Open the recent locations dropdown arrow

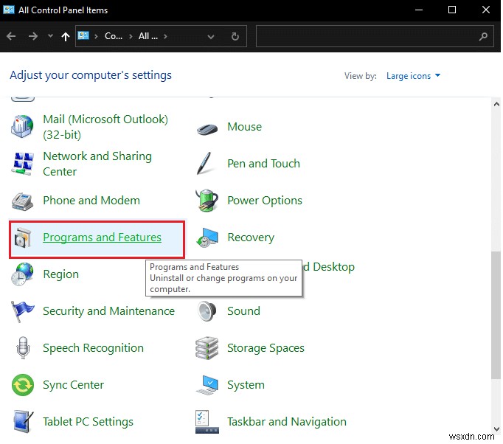click(x=50, y=36)
